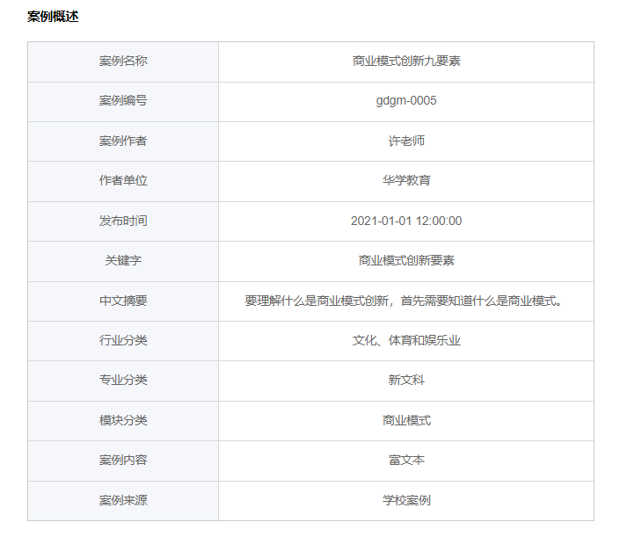Click the abstract text starting with 要理解什么是
The height and width of the screenshot is (537, 620).
405,301
